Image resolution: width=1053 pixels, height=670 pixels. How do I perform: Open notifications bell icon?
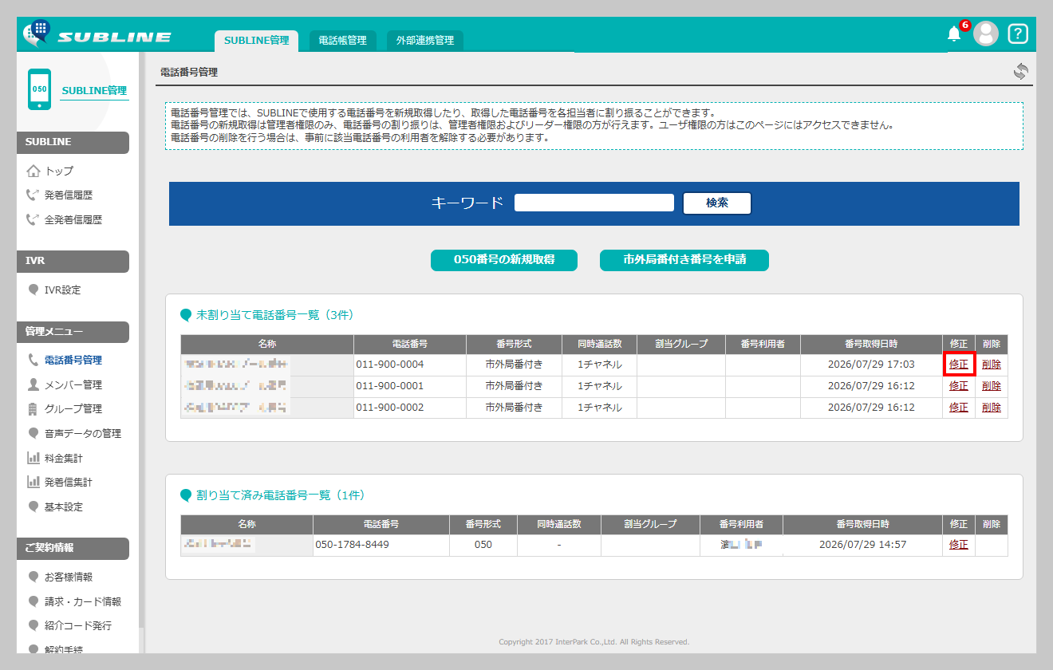[x=954, y=33]
